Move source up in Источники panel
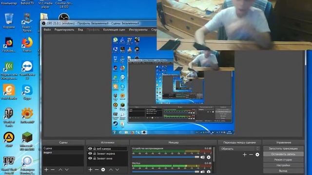Screen dimensions: 312x175 [x=111, y=170]
